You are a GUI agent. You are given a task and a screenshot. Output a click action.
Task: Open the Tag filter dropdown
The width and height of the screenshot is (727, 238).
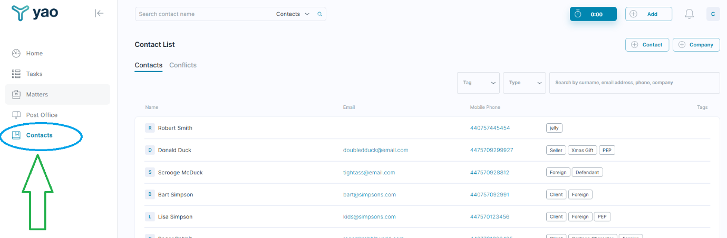point(478,83)
